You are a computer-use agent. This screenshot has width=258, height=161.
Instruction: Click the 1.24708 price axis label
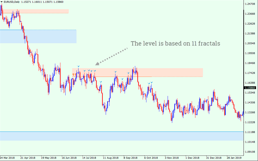click(250, 4)
